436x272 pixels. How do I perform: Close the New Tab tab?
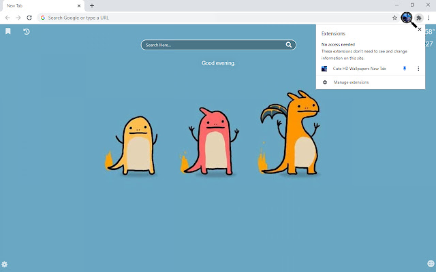(x=79, y=5)
